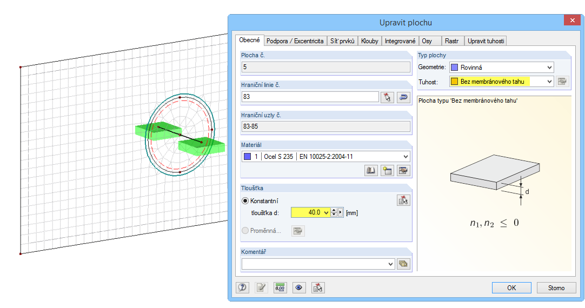Select the Obecné tab
This screenshot has width=585, height=308.
(250, 41)
